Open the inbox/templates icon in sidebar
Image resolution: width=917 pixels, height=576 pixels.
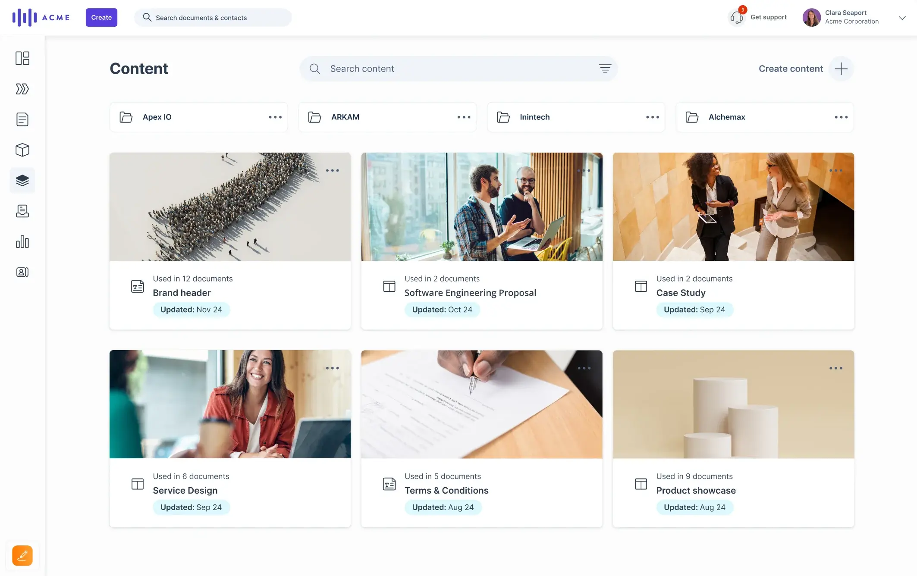click(22, 210)
